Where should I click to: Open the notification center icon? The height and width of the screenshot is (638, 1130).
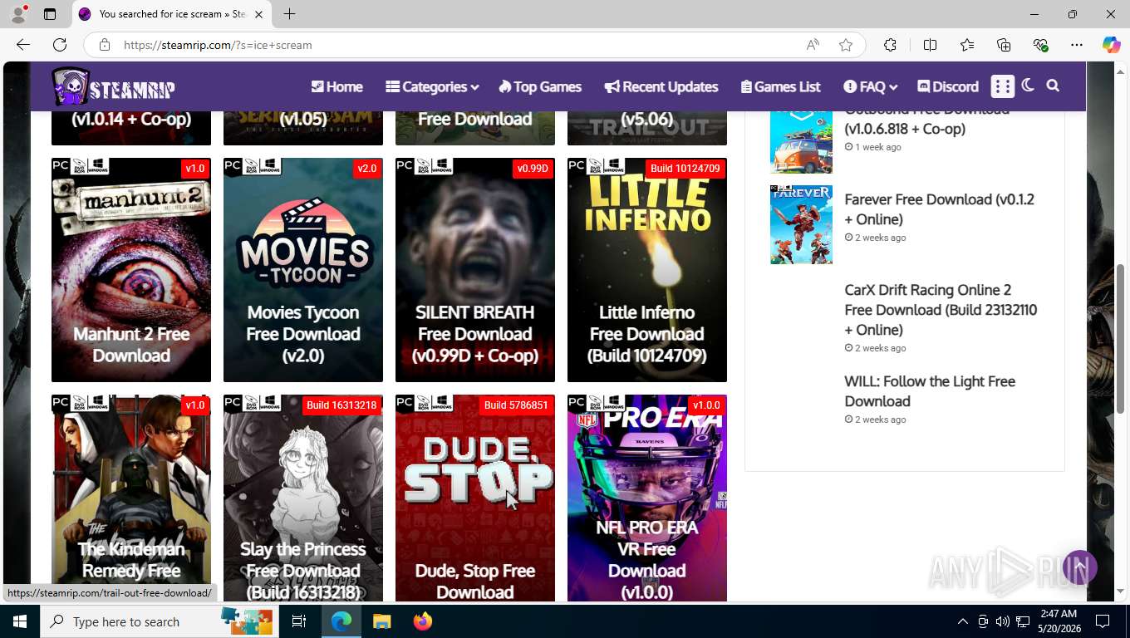point(1103,621)
